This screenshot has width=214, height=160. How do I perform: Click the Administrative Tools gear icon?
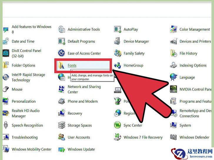(x=61, y=29)
